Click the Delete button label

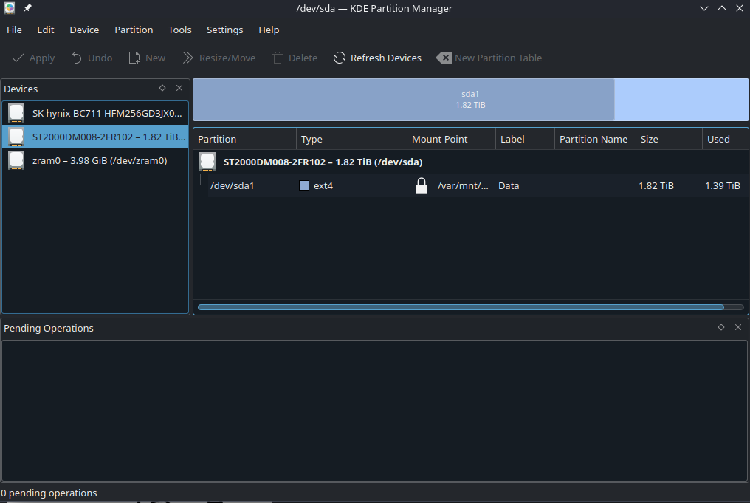coord(303,58)
